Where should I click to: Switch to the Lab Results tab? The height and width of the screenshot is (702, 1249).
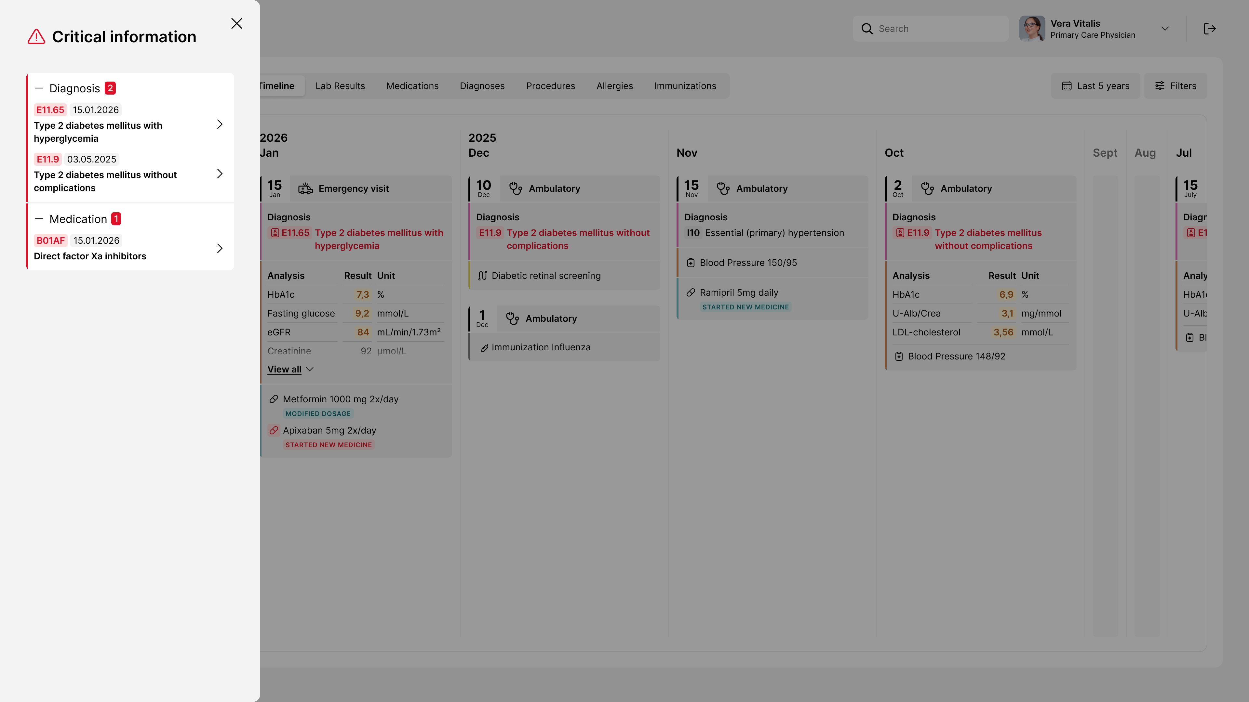(340, 86)
